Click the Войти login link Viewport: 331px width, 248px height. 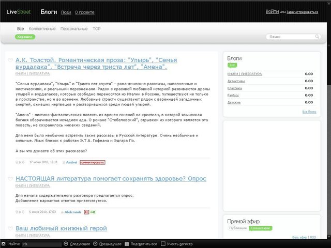pos(272,11)
